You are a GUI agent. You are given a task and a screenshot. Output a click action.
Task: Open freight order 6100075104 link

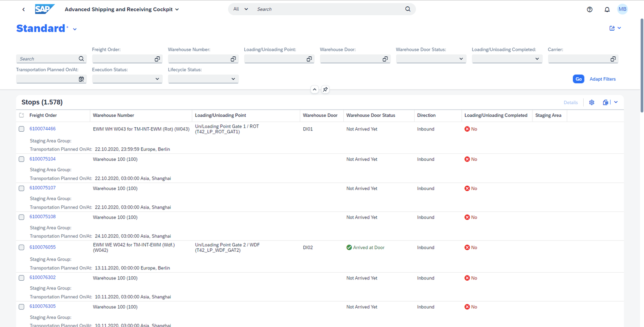pos(43,159)
